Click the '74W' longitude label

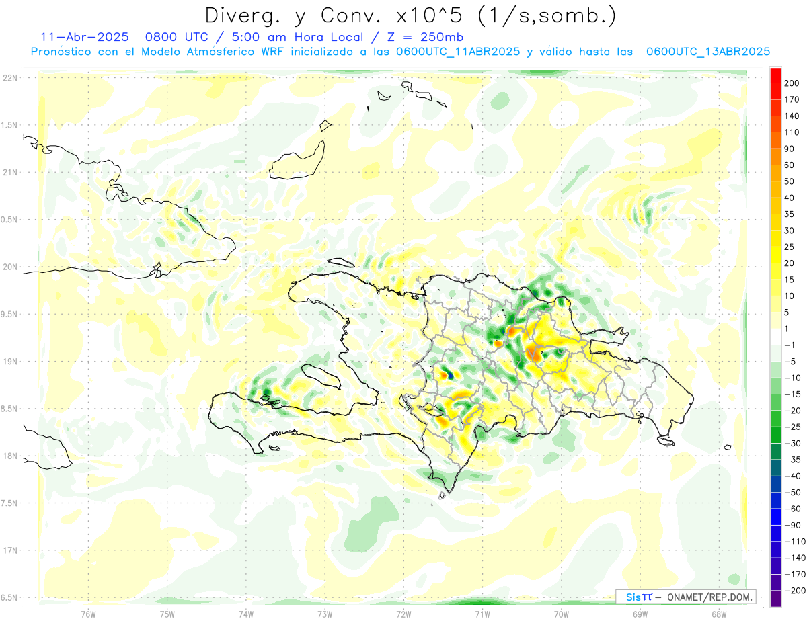(246, 614)
